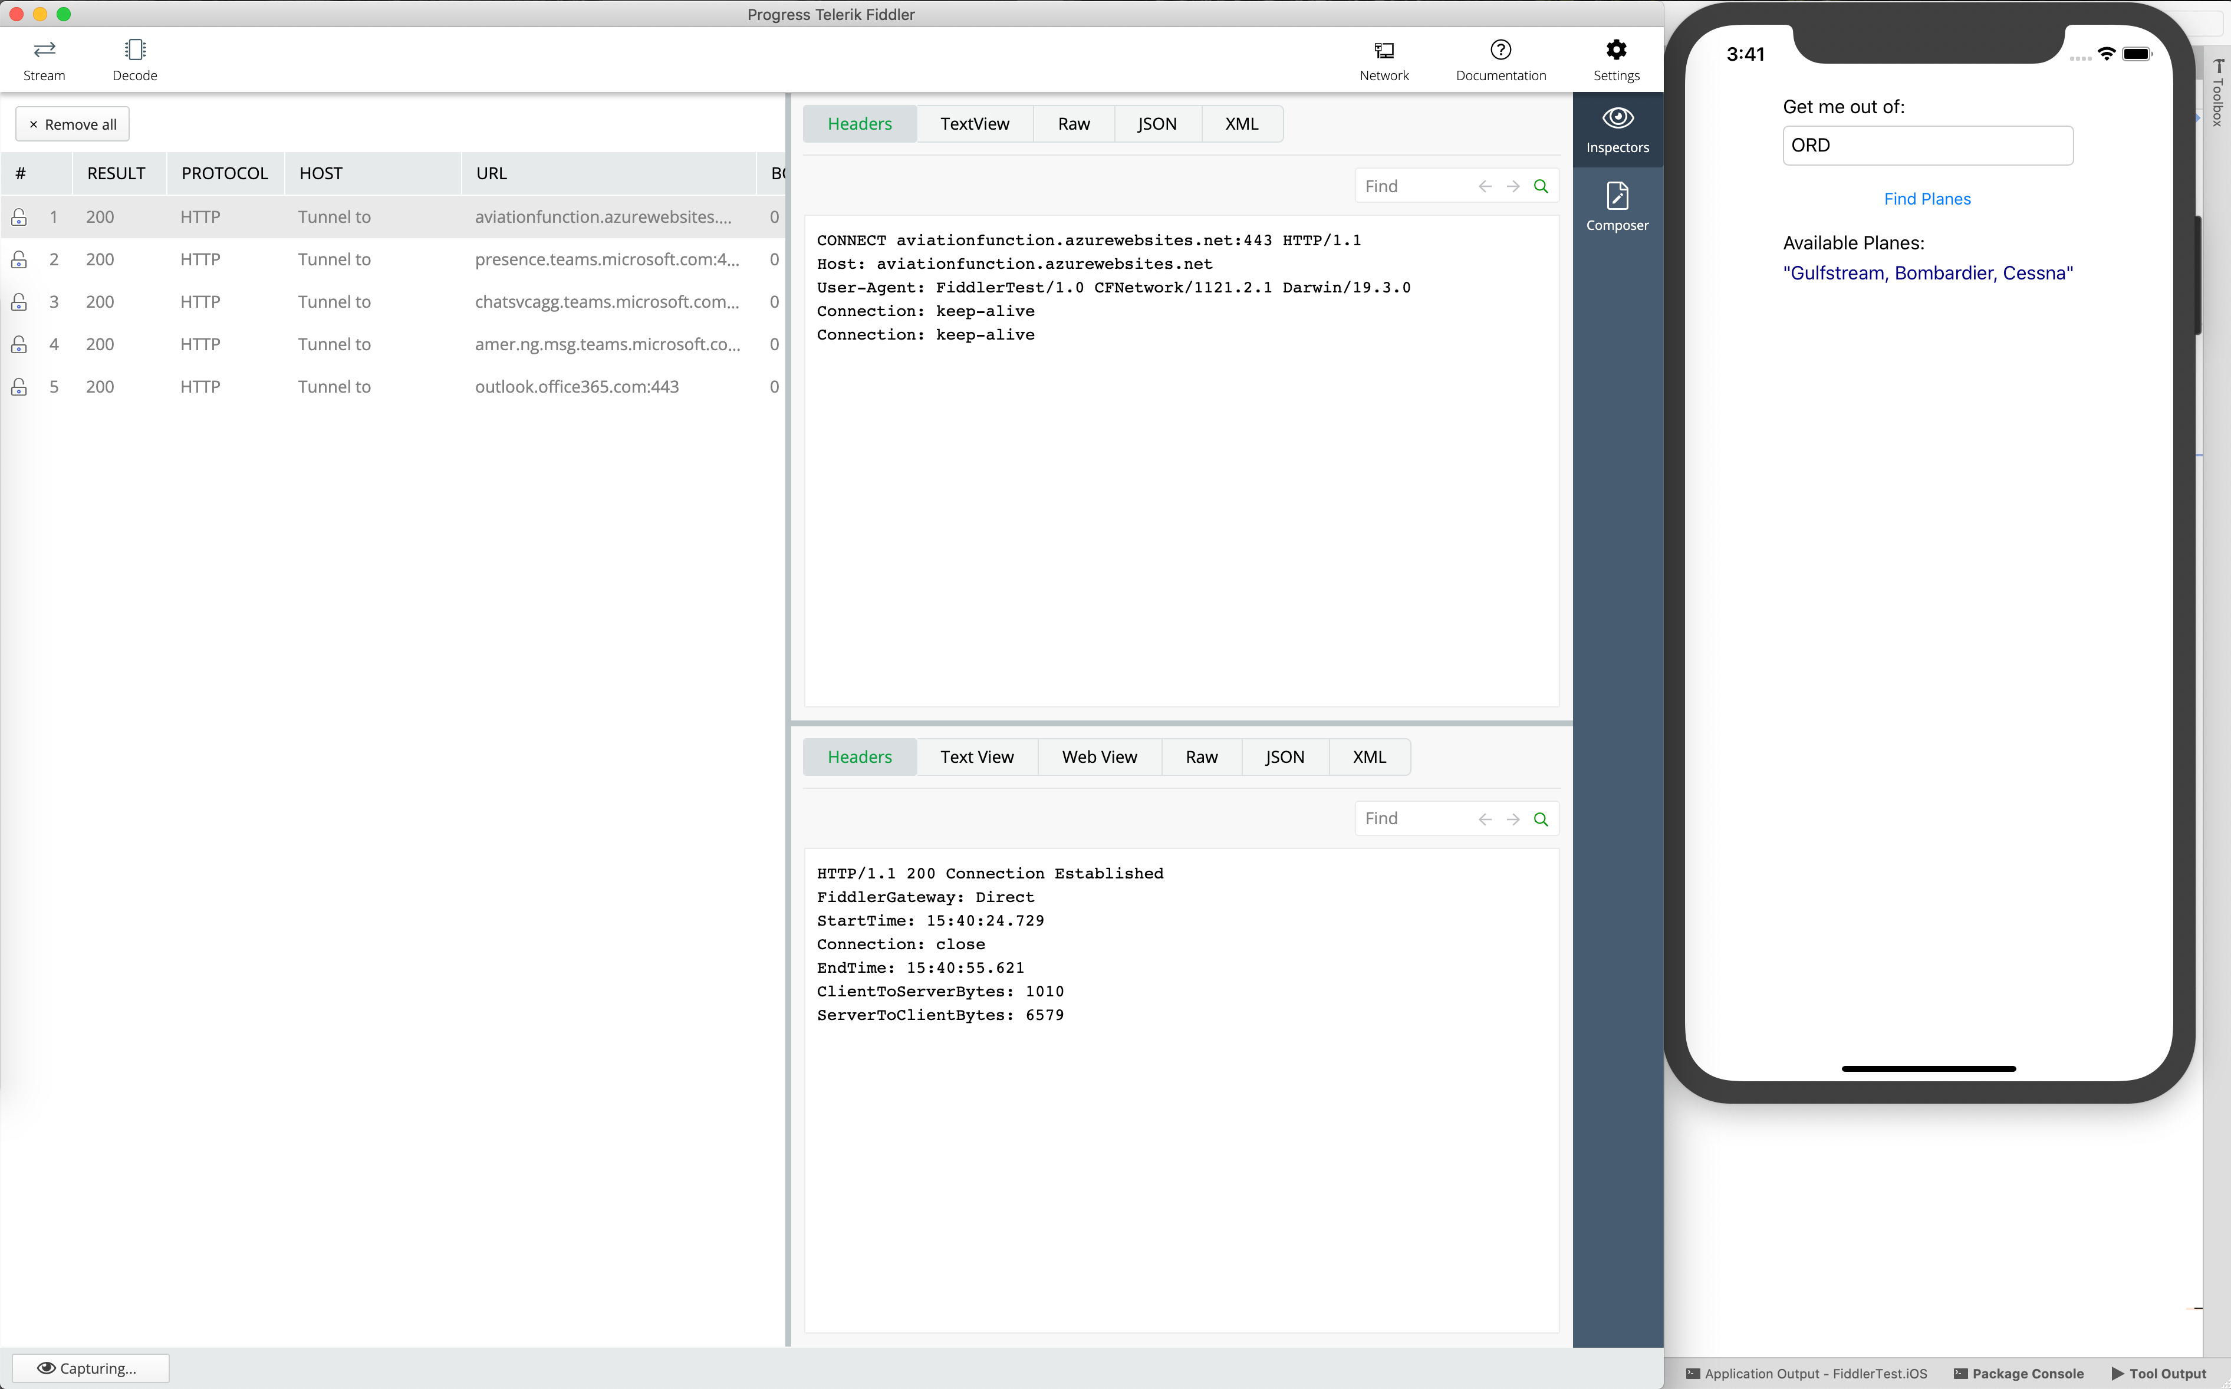2231x1389 pixels.
Task: Go to previous match in response Find
Action: click(x=1484, y=819)
